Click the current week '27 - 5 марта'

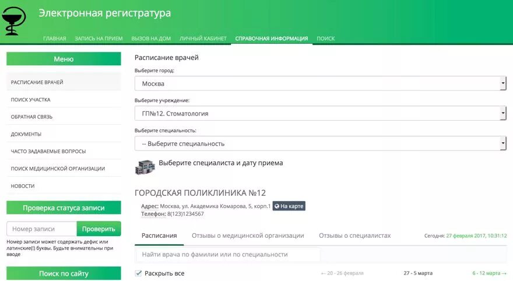pyautogui.click(x=418, y=273)
